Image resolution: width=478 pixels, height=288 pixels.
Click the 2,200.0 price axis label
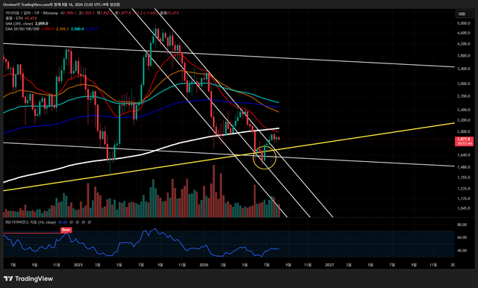pos(464,120)
